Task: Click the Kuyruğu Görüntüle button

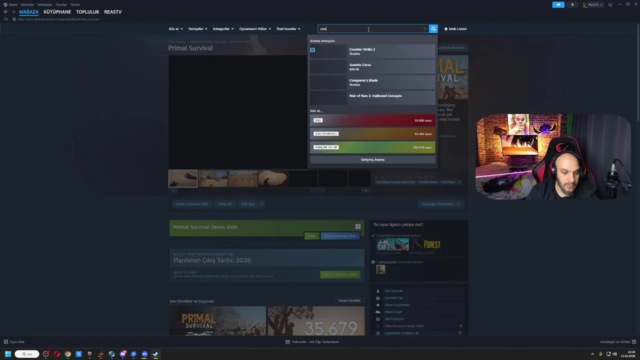Action: [440, 204]
